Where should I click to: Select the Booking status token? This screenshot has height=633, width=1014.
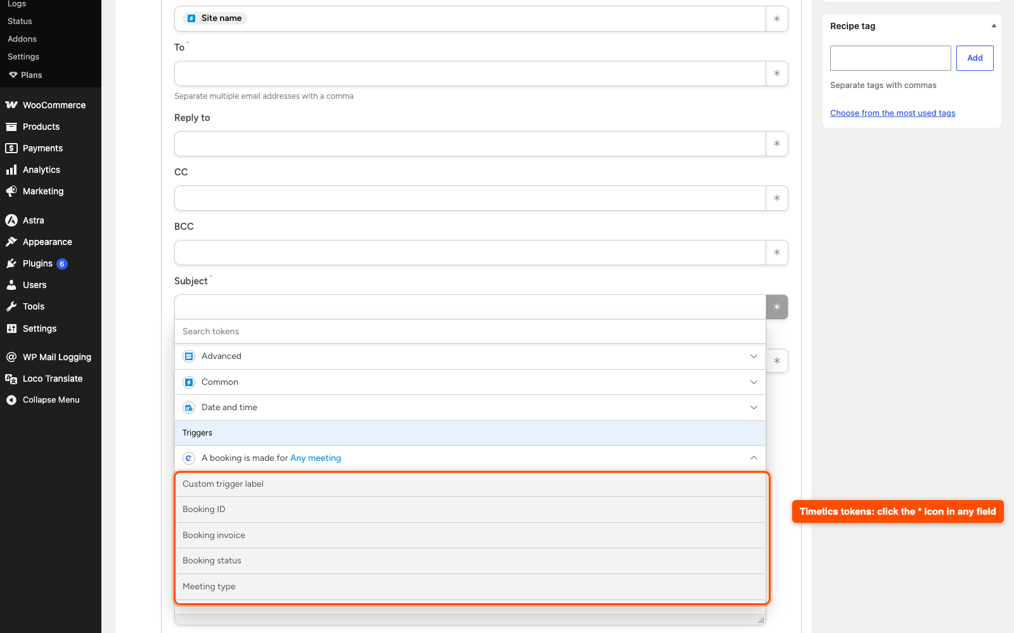[470, 561]
